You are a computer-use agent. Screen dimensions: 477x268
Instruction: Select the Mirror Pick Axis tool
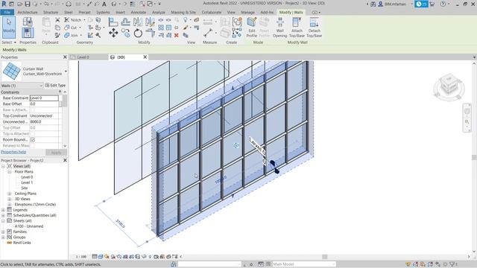pos(138,22)
